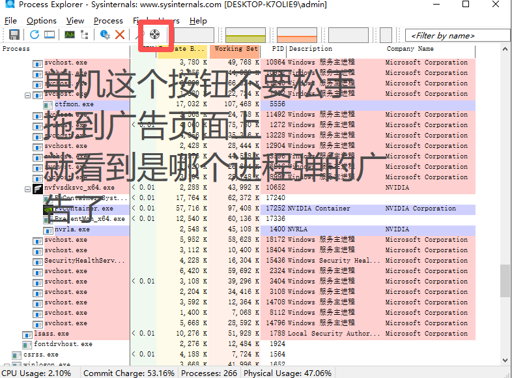Click the SecurityHealthServ process icon
Image resolution: width=512 pixels, height=378 pixels.
[x=38, y=262]
